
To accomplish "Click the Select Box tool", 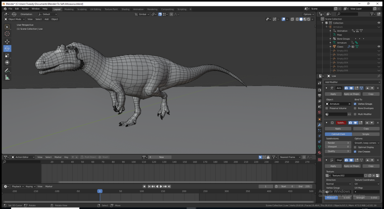I will point(7,27).
